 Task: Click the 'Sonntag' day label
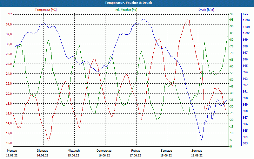(197, 151)
